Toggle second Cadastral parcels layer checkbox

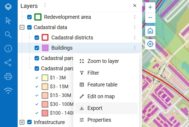(x=37, y=68)
